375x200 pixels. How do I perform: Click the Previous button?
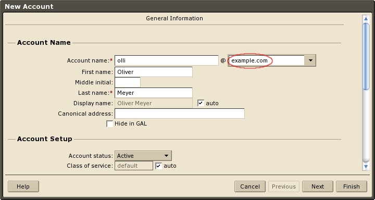tap(284, 186)
